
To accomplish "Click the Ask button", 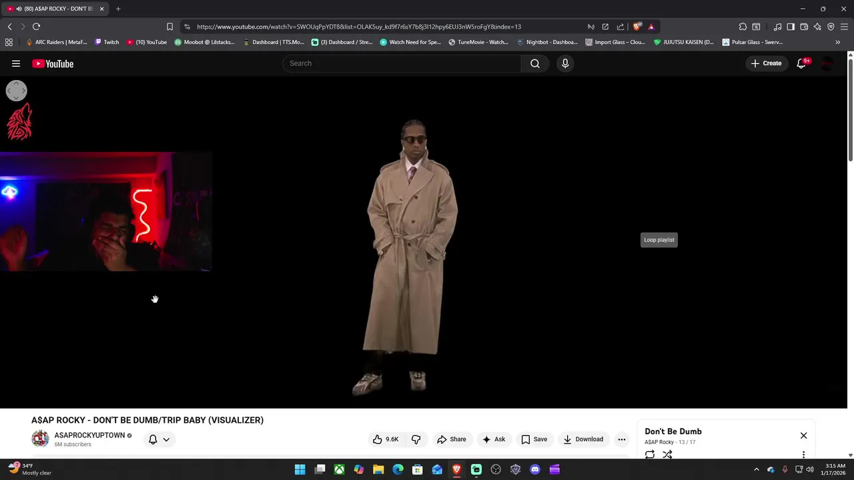I will (494, 439).
